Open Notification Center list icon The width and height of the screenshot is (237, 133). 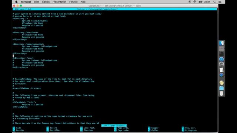(x=220, y=2)
